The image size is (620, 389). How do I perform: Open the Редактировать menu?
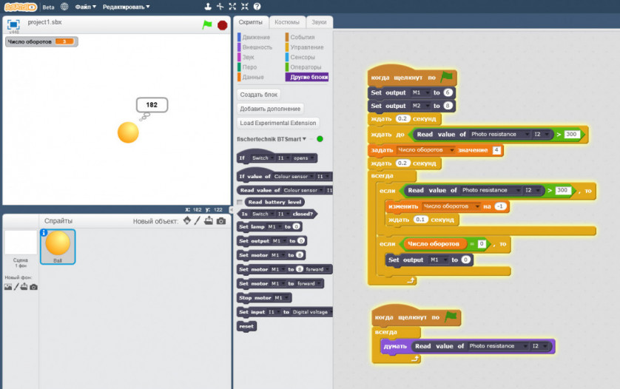(126, 7)
